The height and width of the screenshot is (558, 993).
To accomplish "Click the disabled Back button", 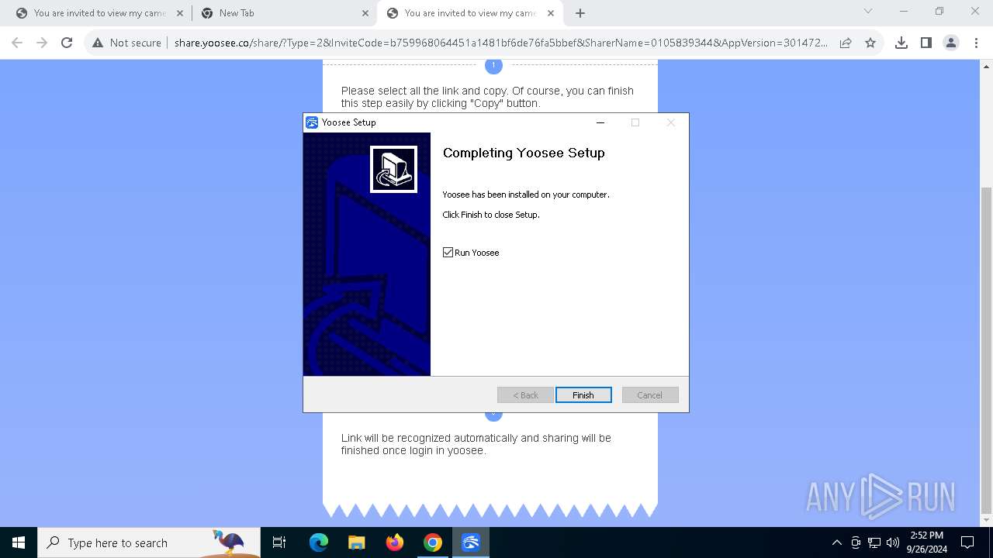I will (x=525, y=395).
